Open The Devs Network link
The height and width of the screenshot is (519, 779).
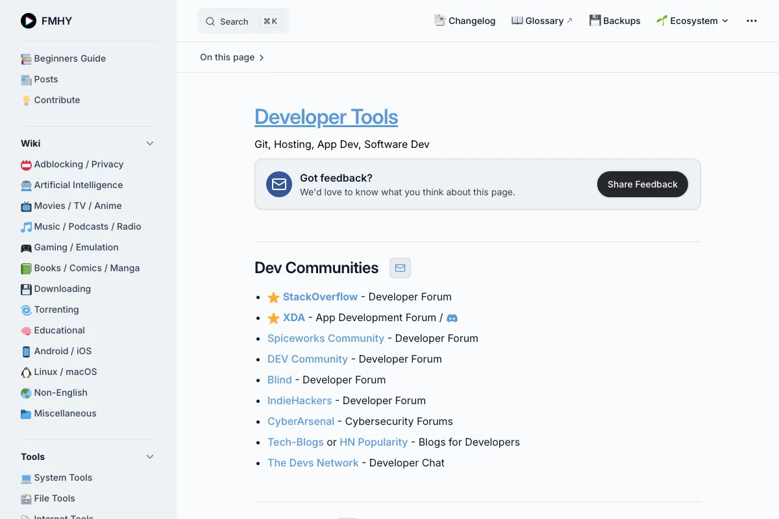(313, 463)
